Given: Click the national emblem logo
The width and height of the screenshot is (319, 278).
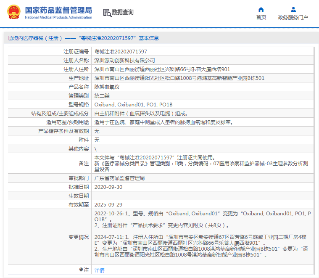Looking at the screenshot, I should coord(13,12).
